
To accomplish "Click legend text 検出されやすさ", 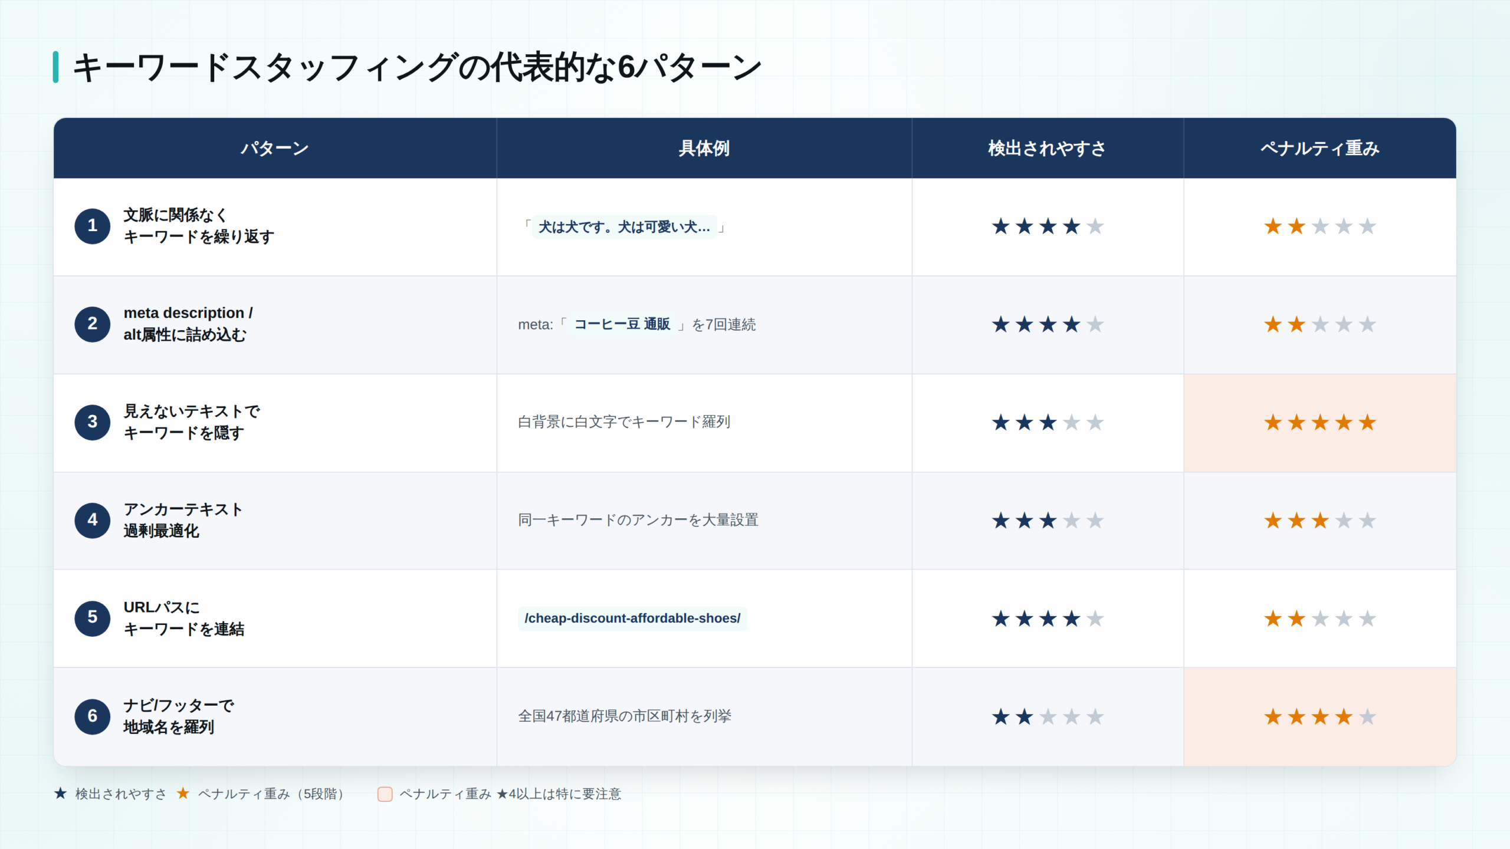I will pyautogui.click(x=121, y=794).
